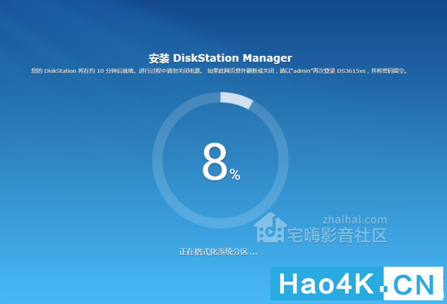Click the instruction line mentioning DS3615xs
447x304 pixels.
(219, 71)
